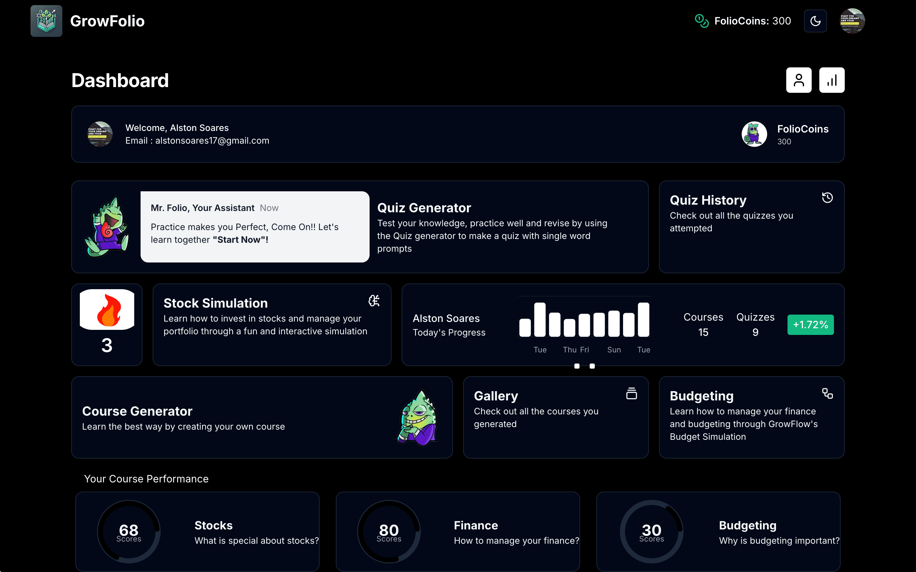Screen dimensions: 916x572
Task: Click the FolioCoins coins icon in header
Action: tap(701, 21)
